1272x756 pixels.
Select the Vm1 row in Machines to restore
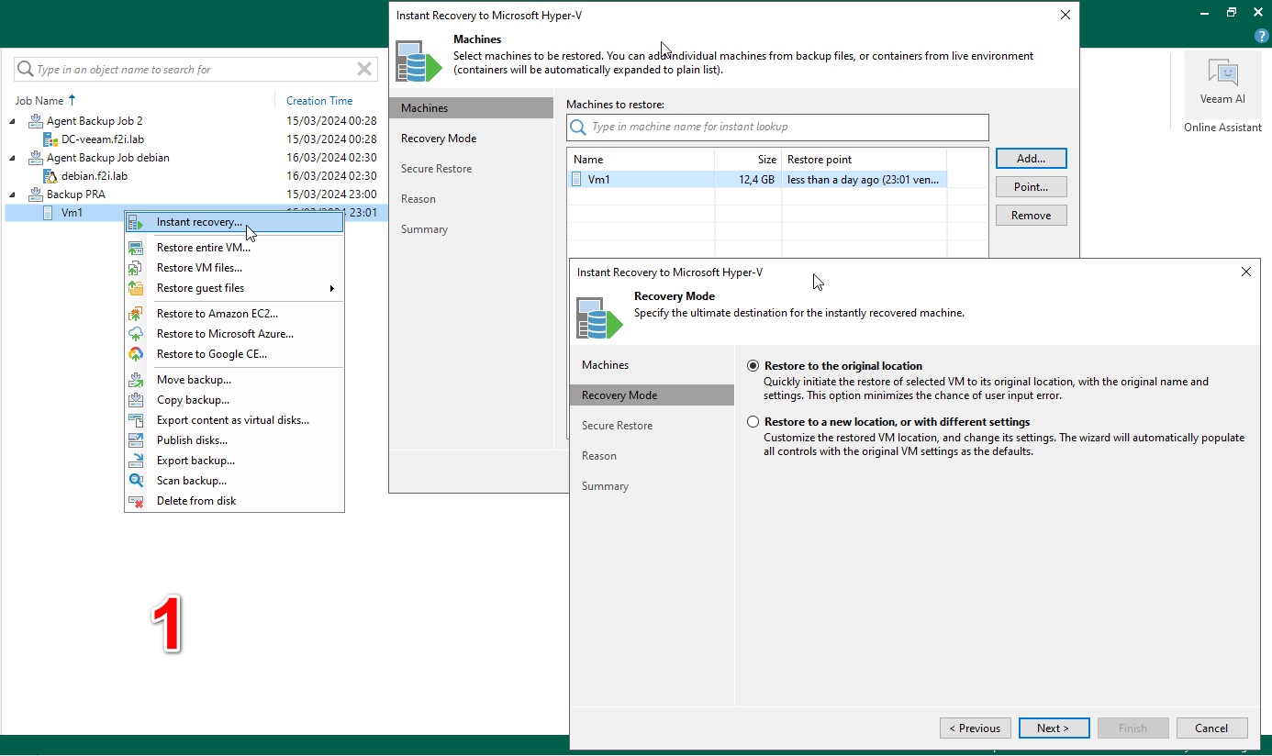point(757,180)
